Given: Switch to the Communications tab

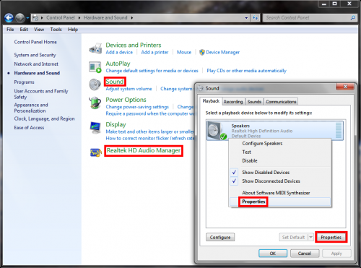Looking at the screenshot, I should 281,102.
